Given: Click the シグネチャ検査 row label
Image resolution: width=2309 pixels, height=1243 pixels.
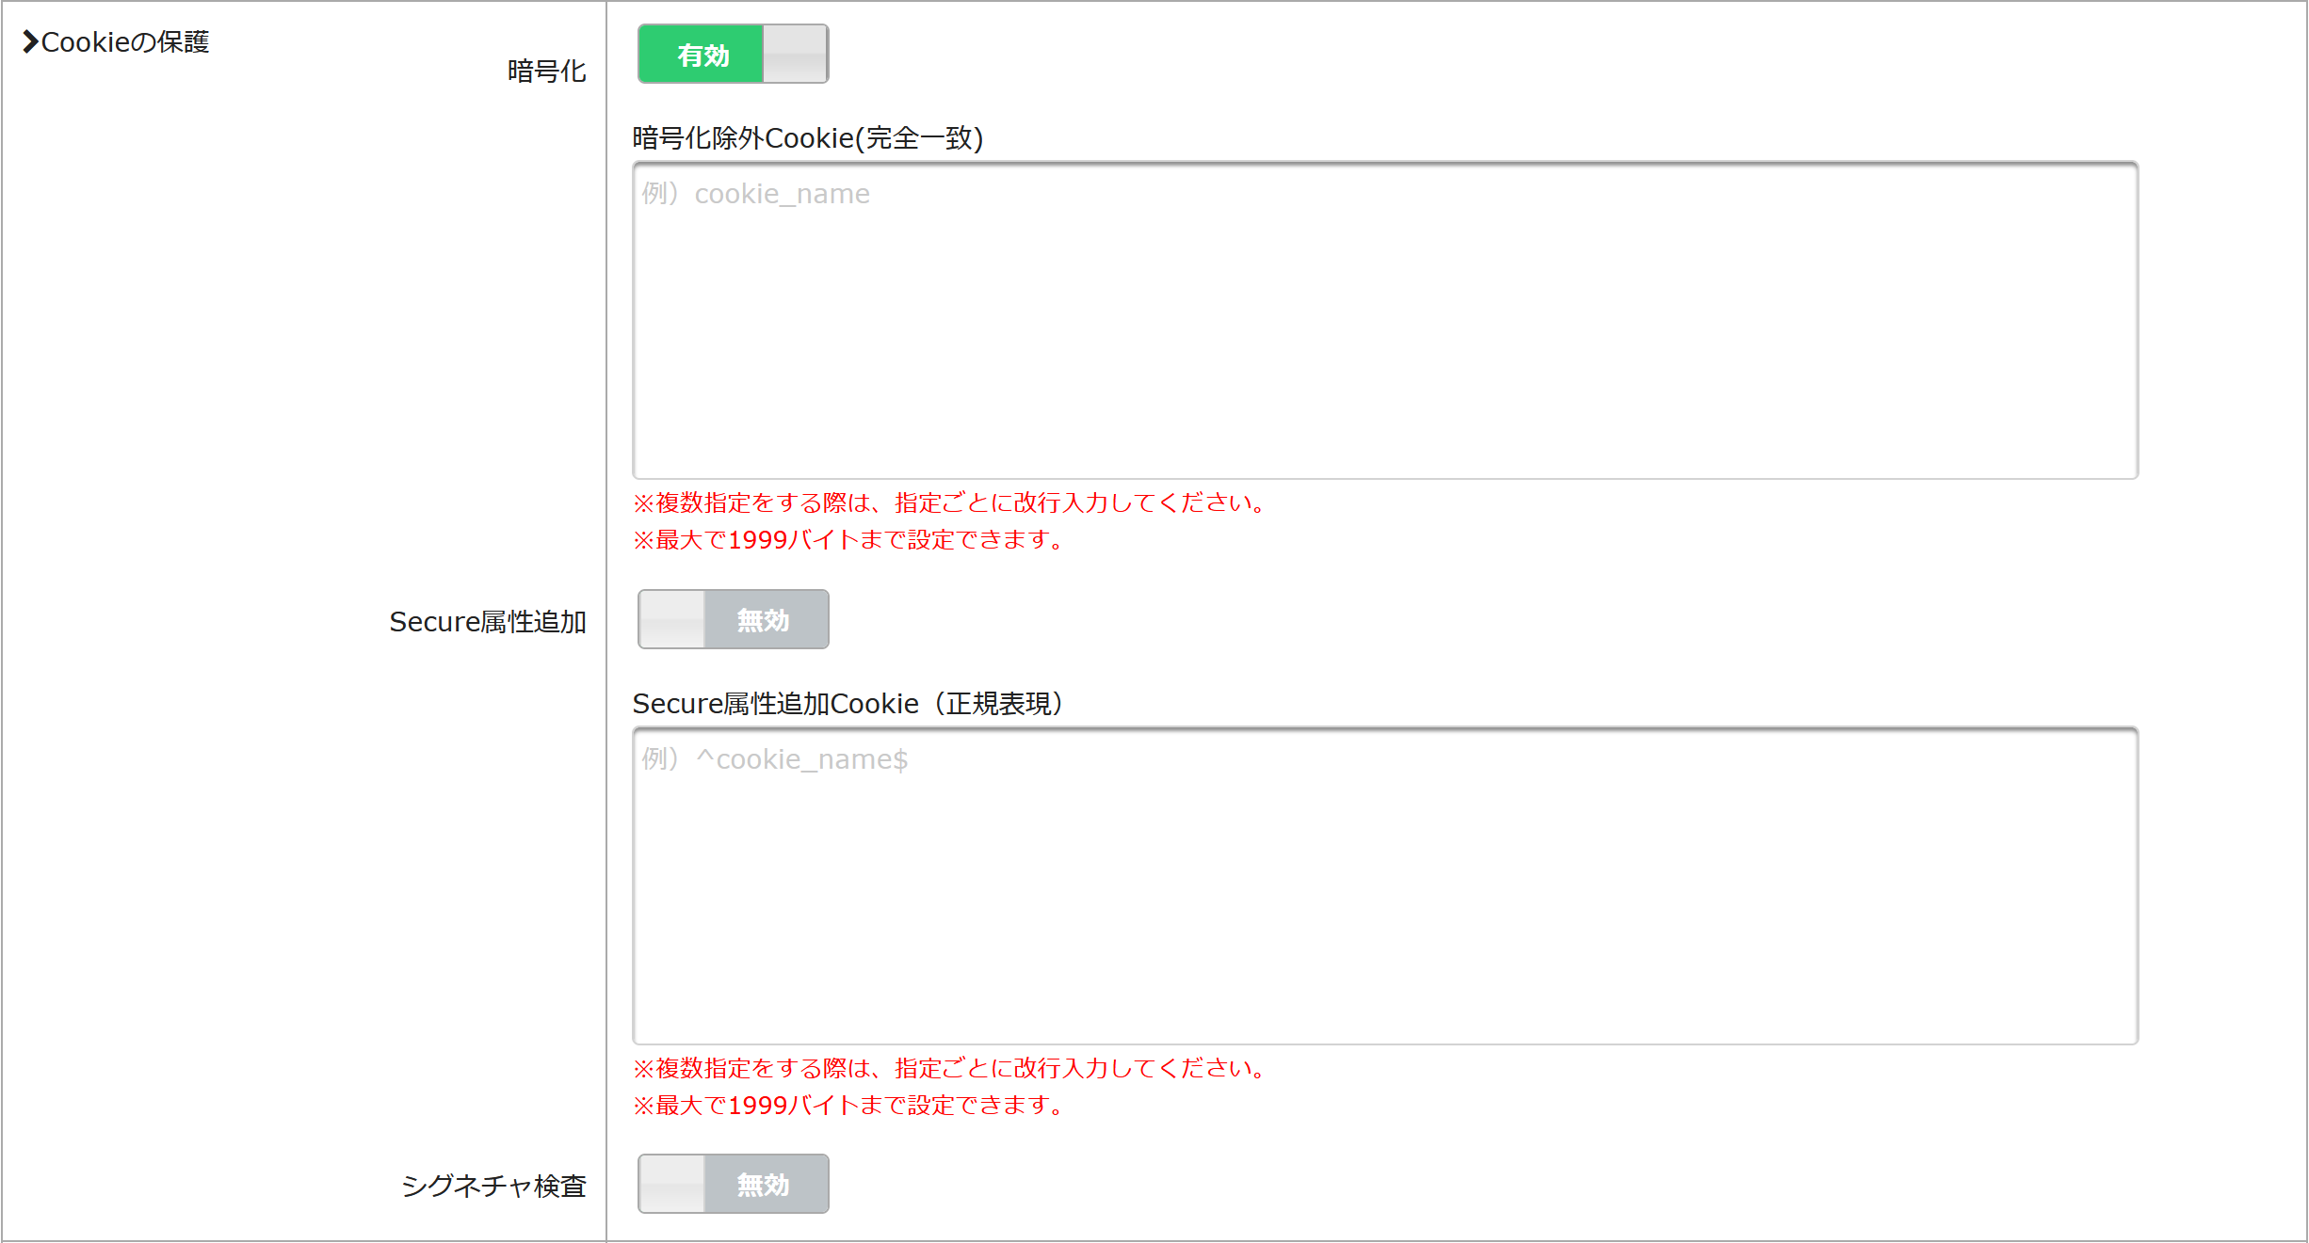Looking at the screenshot, I should point(494,1187).
